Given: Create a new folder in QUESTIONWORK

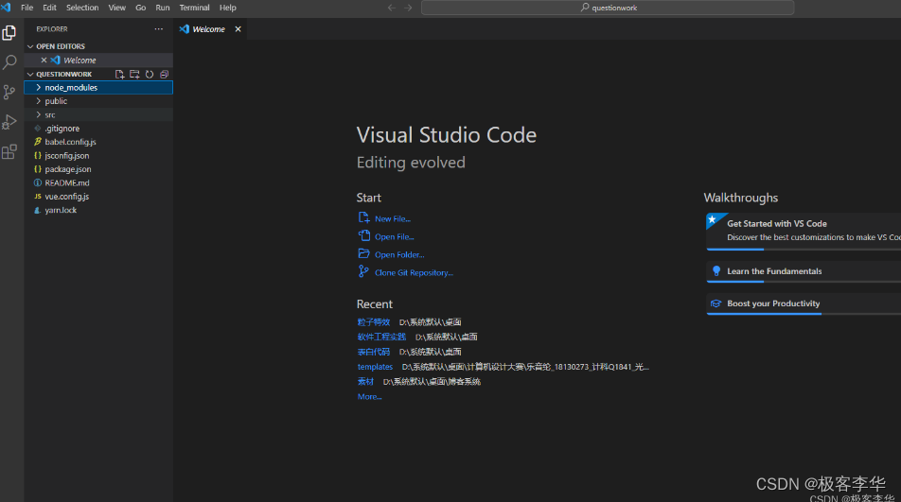Looking at the screenshot, I should point(134,74).
